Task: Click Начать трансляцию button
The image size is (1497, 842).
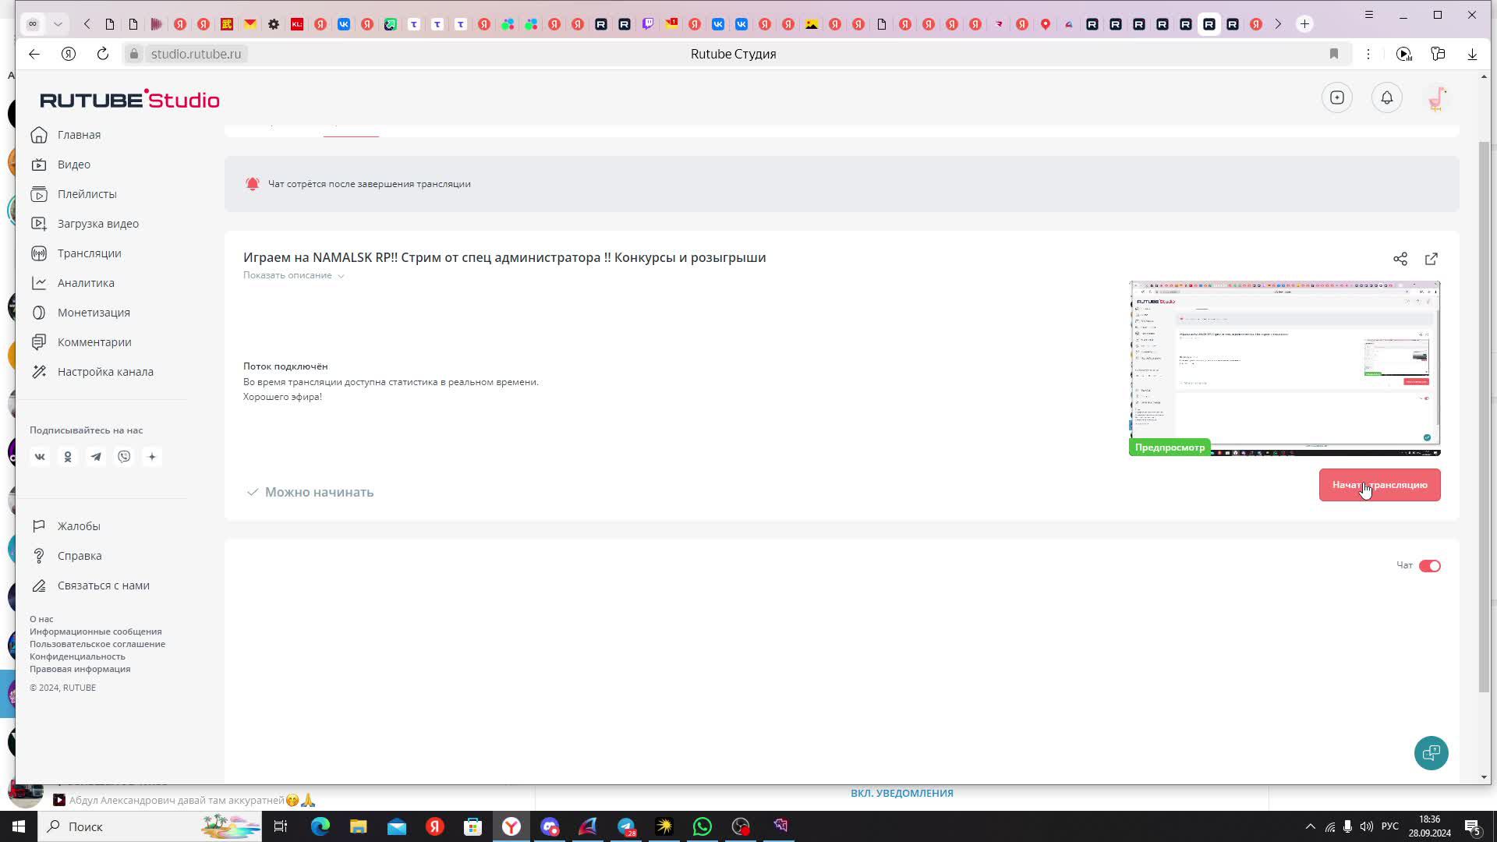Action: tap(1380, 485)
